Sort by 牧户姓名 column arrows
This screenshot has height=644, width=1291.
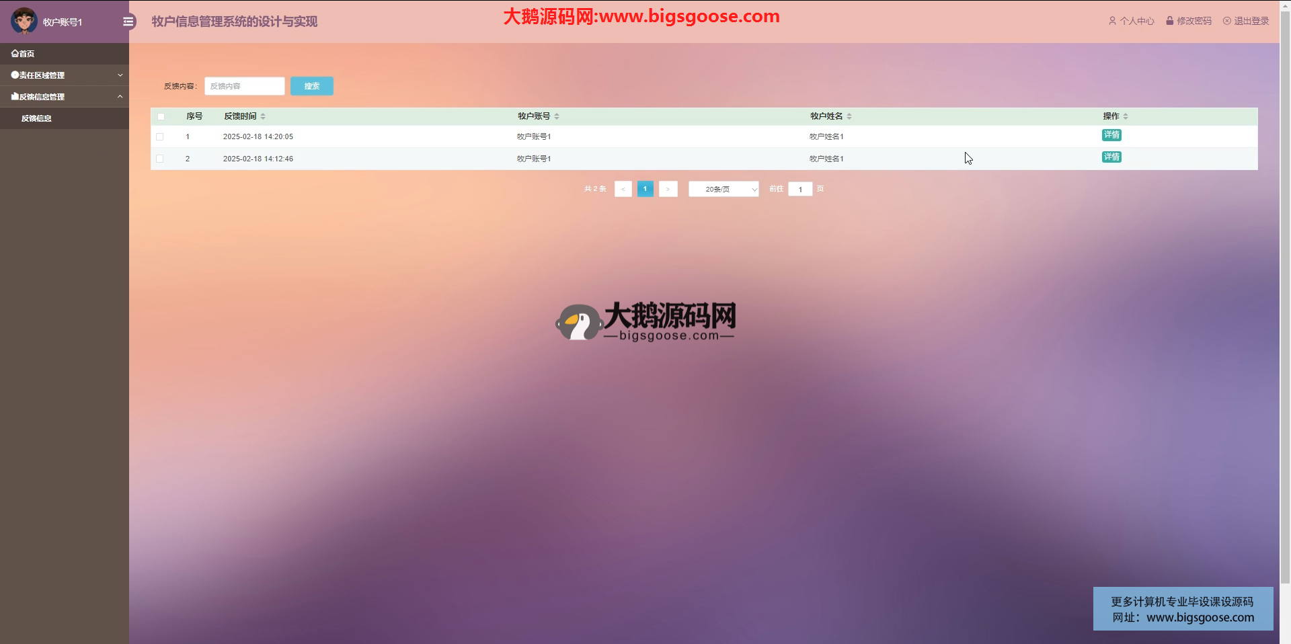click(849, 117)
